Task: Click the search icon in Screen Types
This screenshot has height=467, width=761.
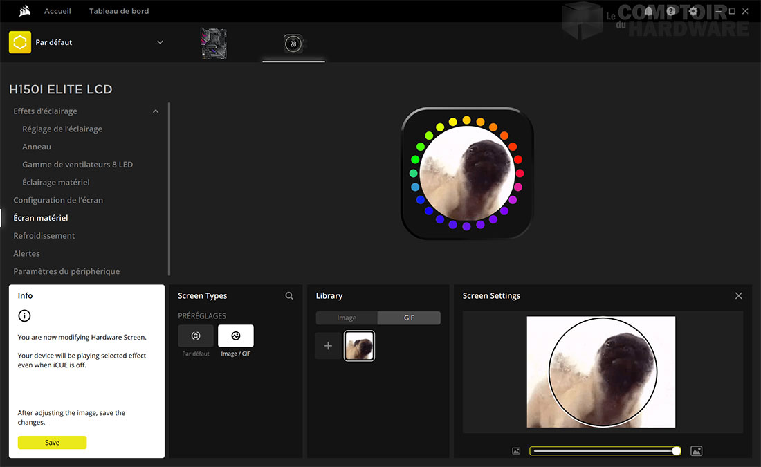Action: (289, 296)
